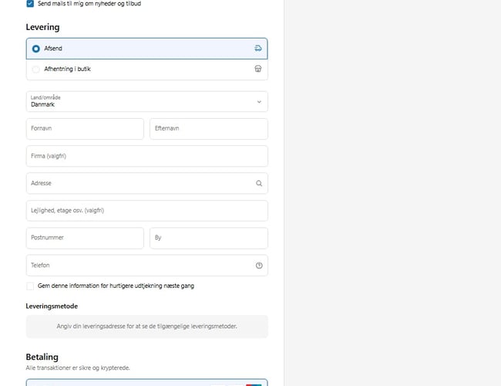This screenshot has height=386, width=501.
Task: Click into the Efternavn text field
Action: (x=208, y=129)
